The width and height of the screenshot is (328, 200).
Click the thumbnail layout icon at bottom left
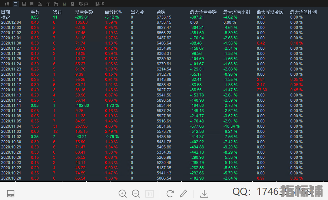[11, 193]
